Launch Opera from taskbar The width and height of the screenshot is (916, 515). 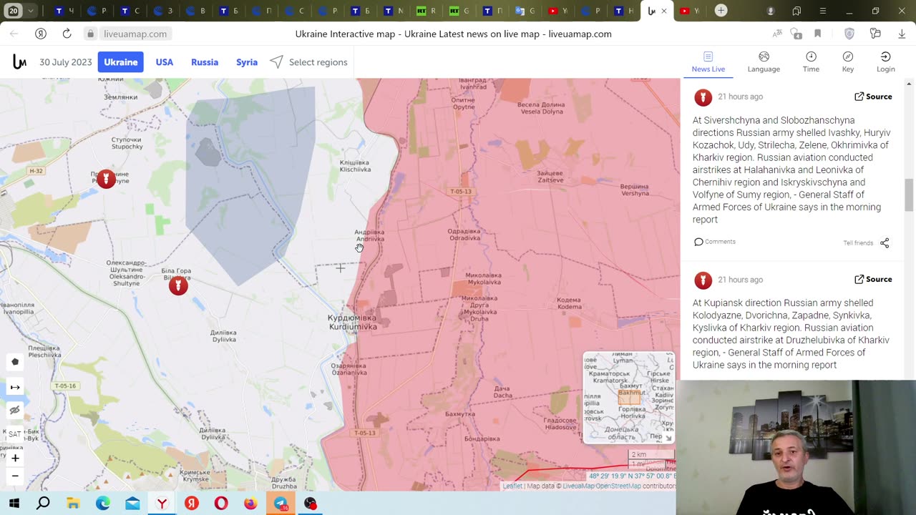[x=221, y=504]
